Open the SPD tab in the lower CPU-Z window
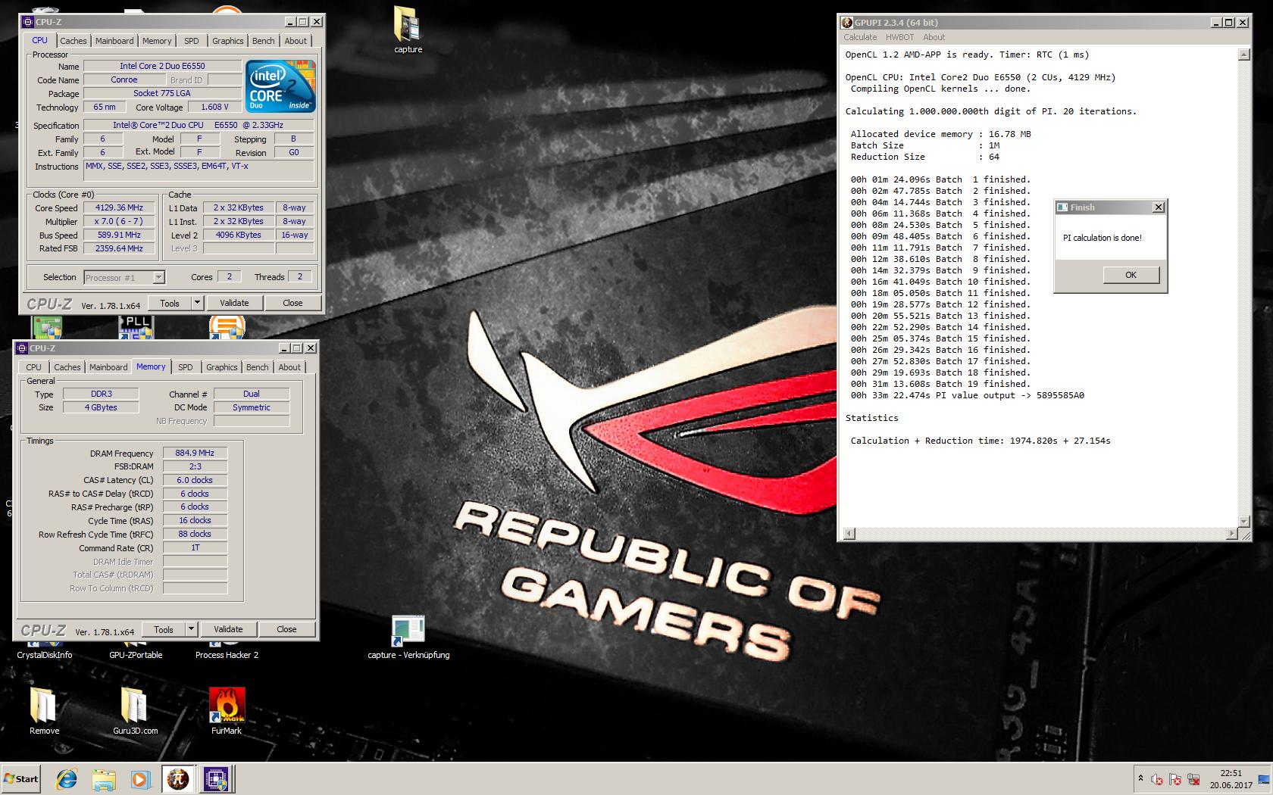Viewport: 1273px width, 795px height. click(x=186, y=367)
